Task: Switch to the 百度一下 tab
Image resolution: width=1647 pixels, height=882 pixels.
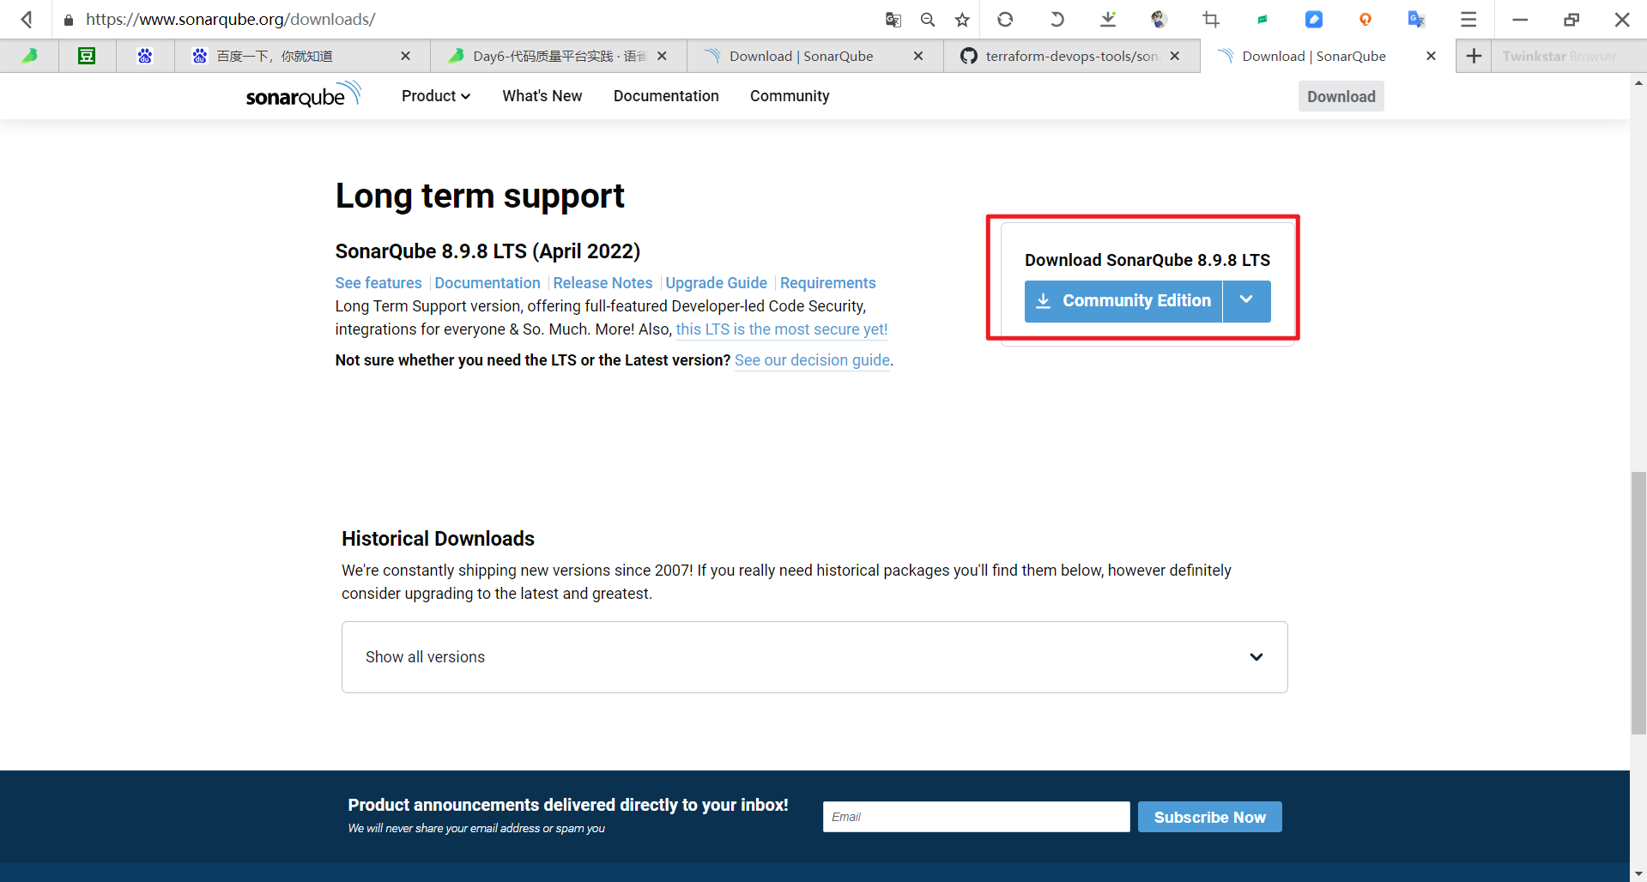Action: [x=292, y=56]
